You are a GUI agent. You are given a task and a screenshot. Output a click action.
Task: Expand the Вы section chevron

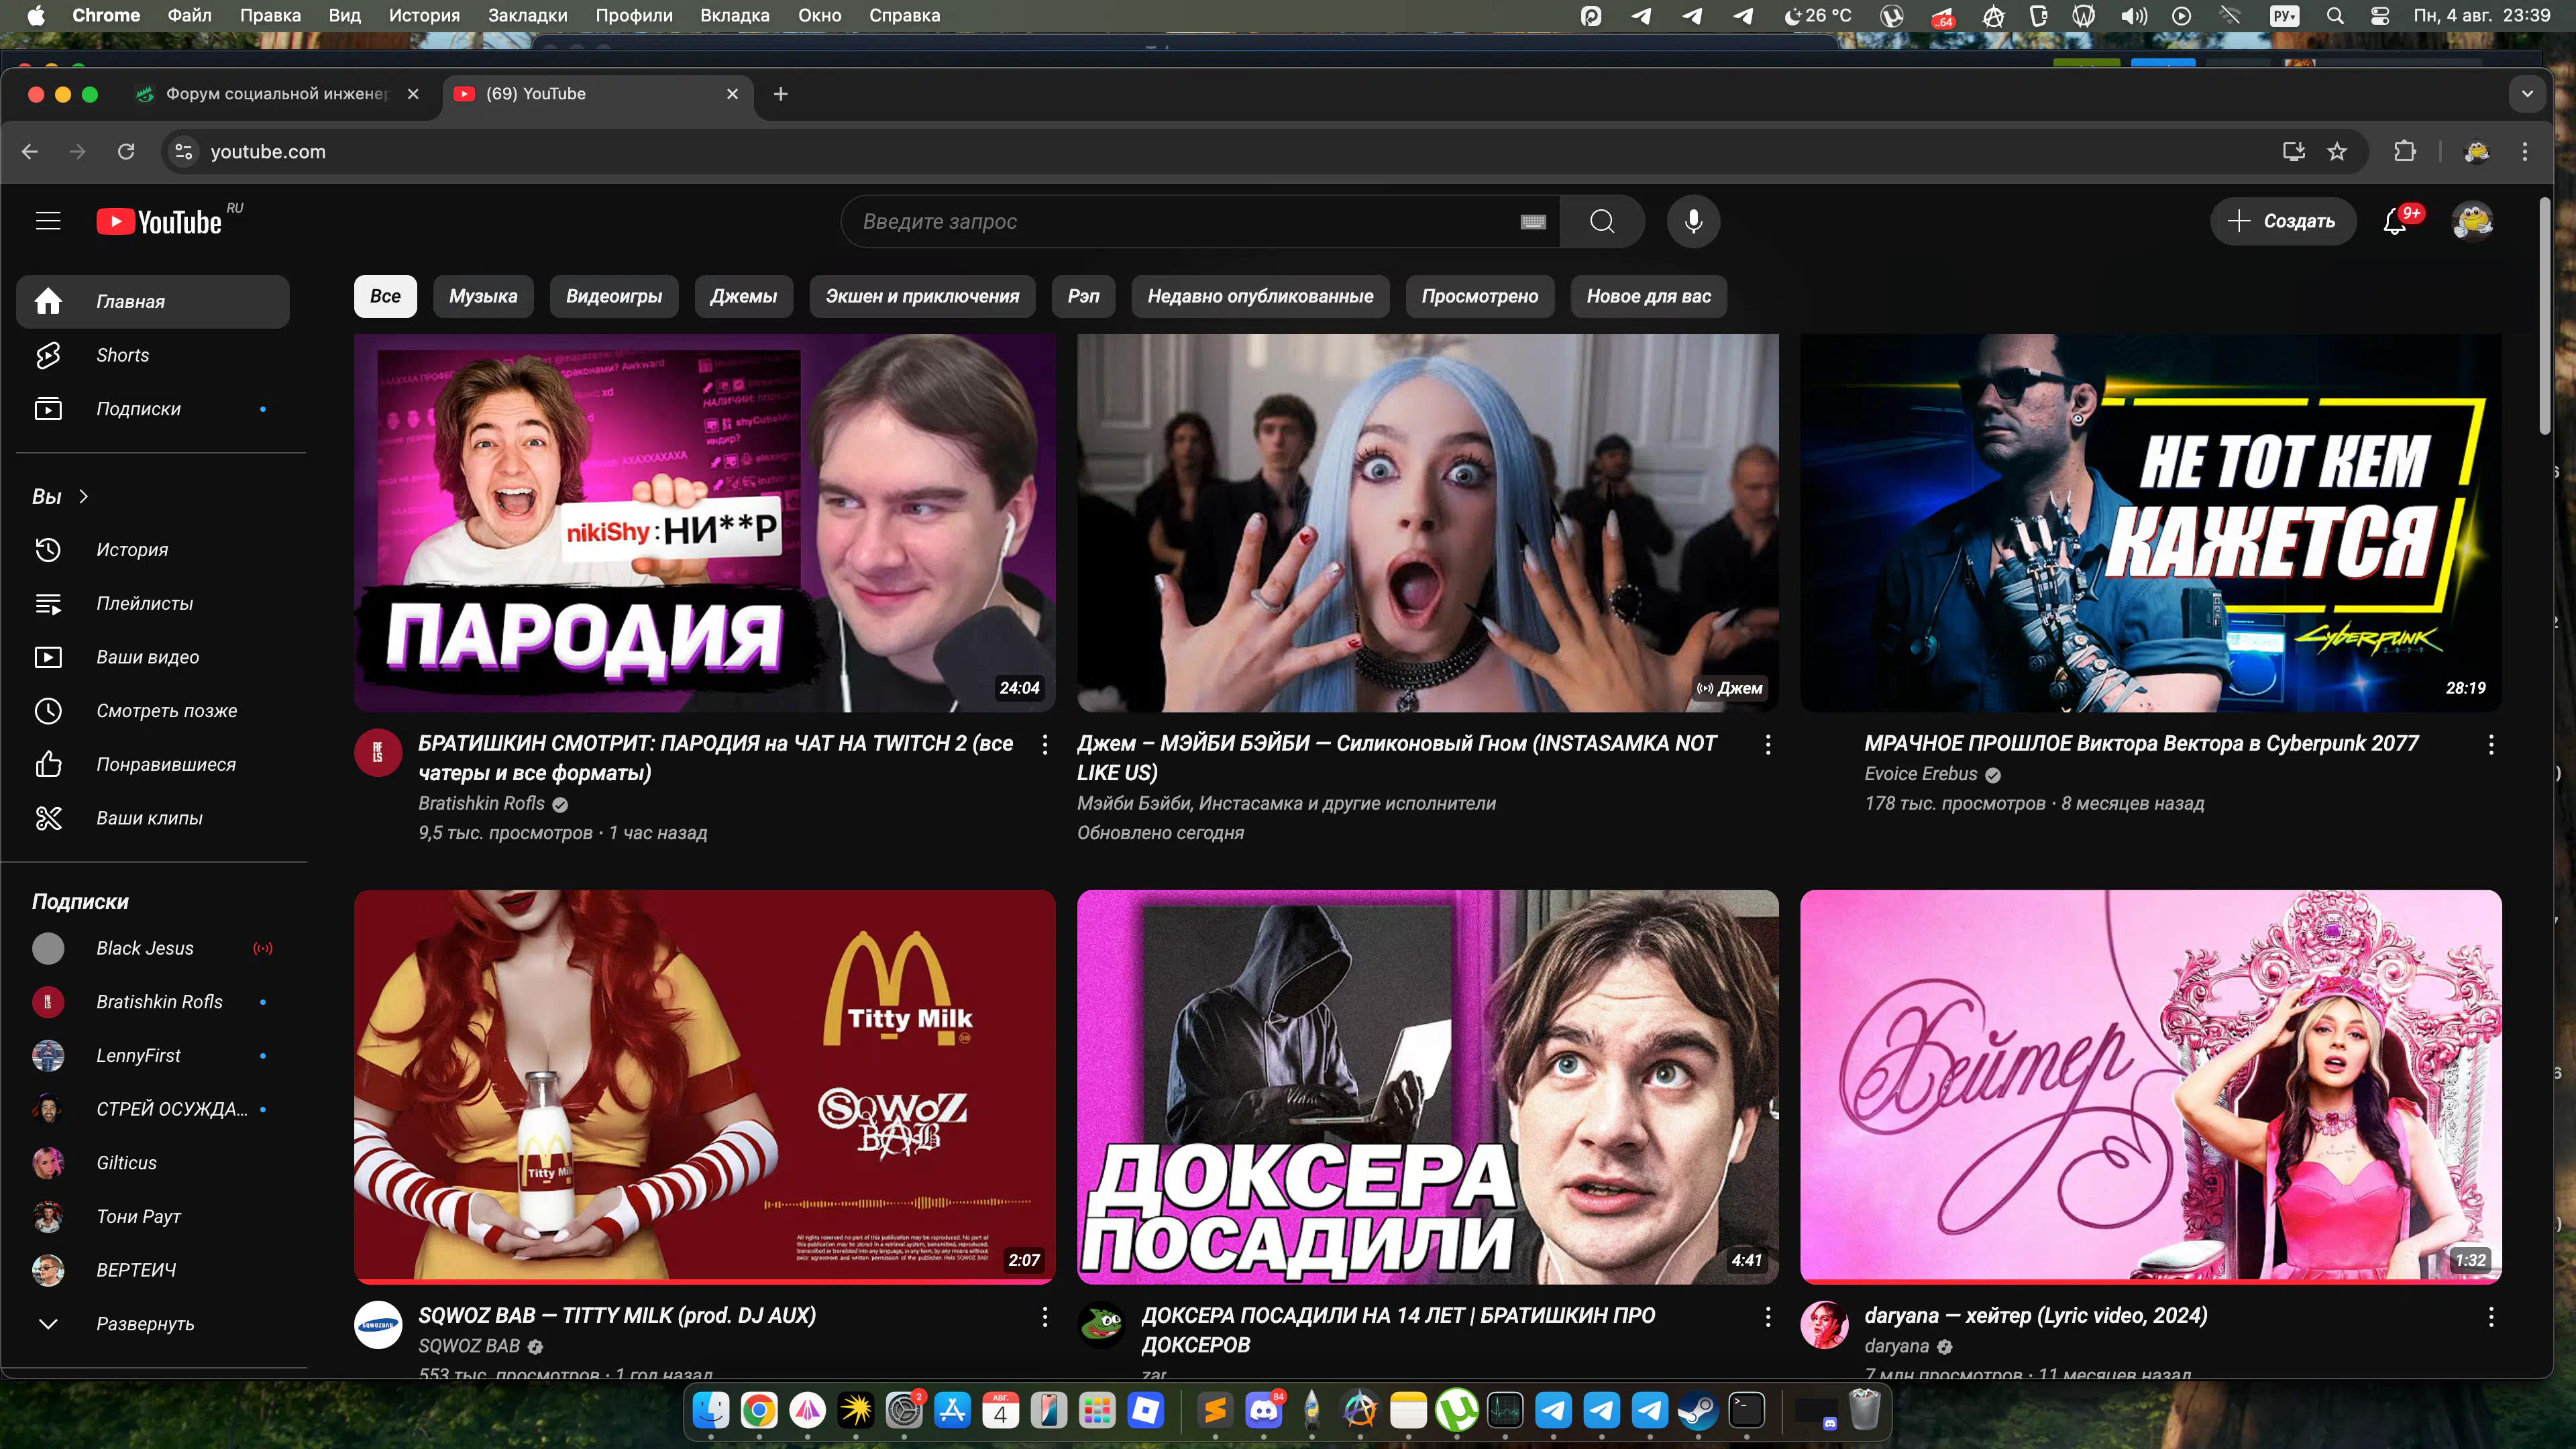[x=84, y=496]
